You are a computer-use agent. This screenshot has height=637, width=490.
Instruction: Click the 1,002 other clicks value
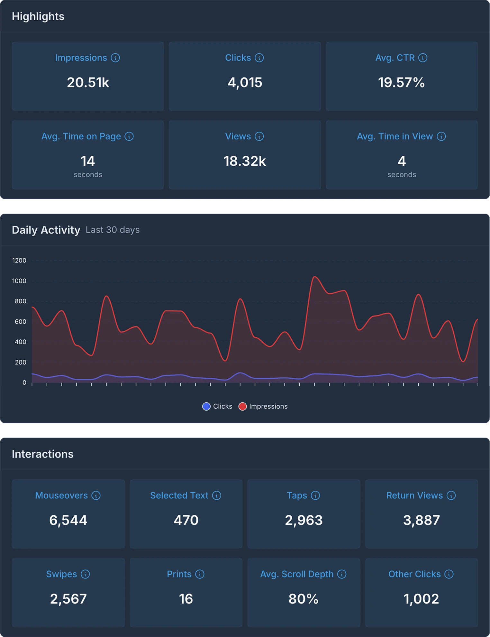click(421, 599)
